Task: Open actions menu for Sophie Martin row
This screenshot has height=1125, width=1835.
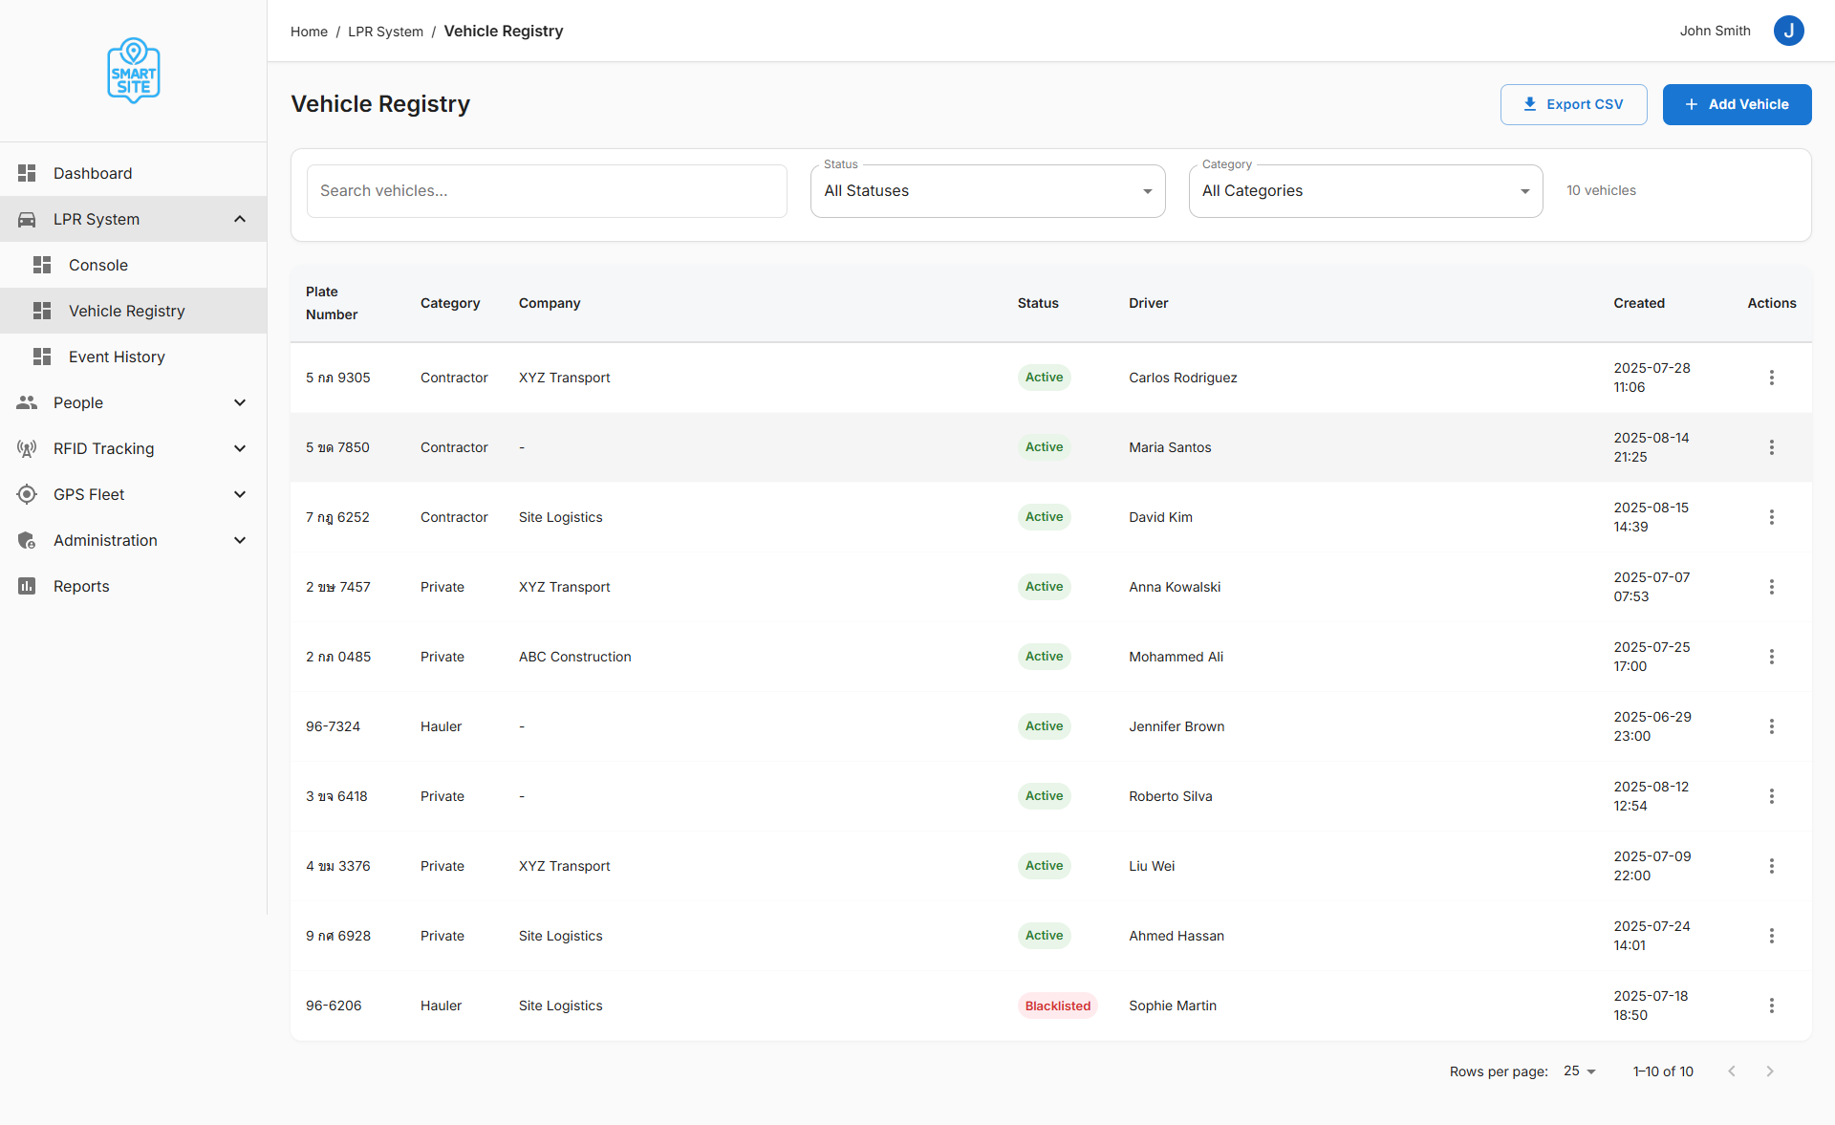Action: [1771, 1006]
